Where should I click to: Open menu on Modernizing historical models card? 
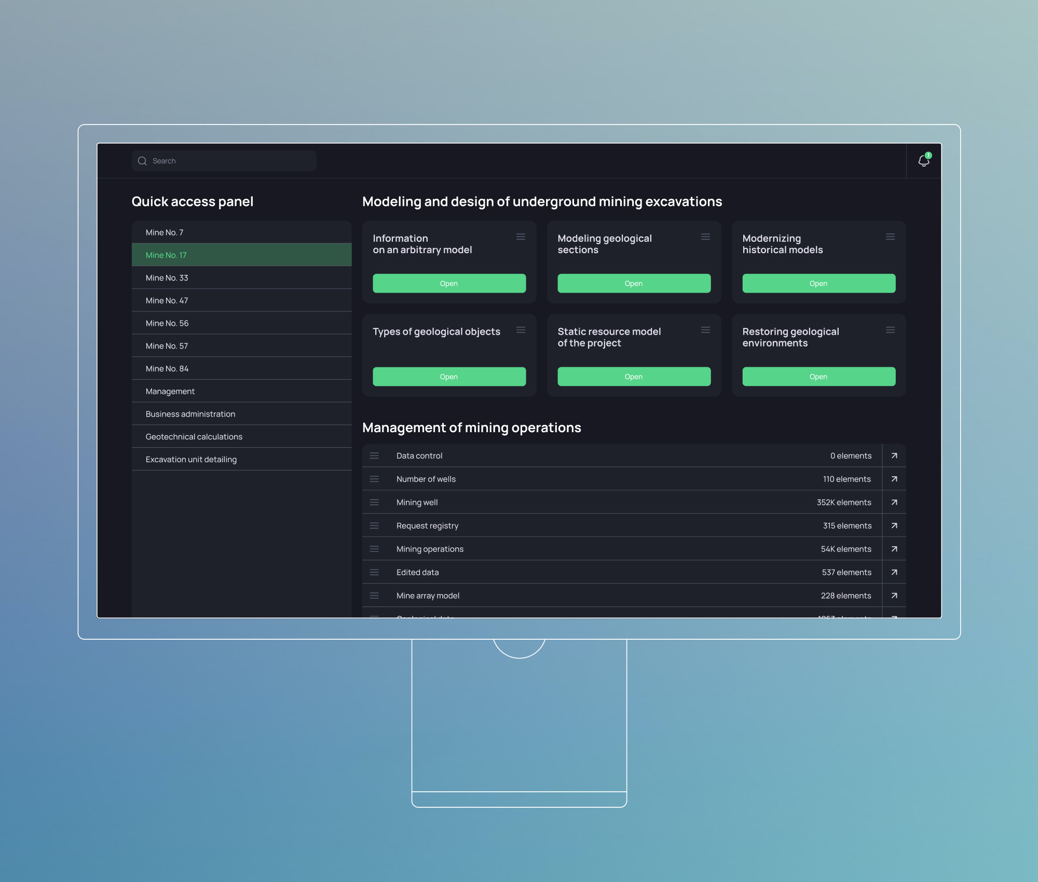(x=890, y=237)
